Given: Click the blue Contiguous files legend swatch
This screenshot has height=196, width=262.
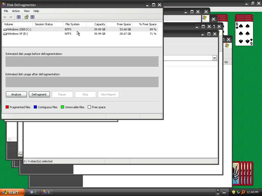Looking at the screenshot, I should pos(35,107).
